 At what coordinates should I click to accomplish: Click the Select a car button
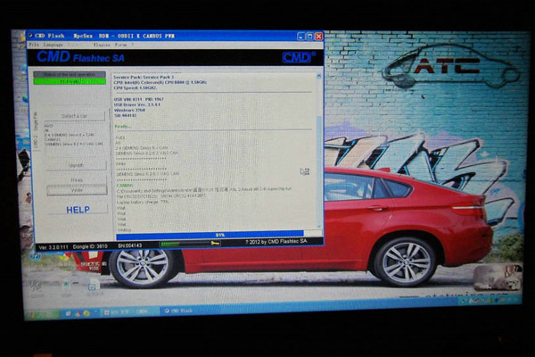[74, 116]
